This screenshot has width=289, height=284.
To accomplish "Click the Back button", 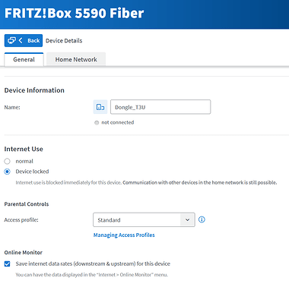I will [x=24, y=40].
